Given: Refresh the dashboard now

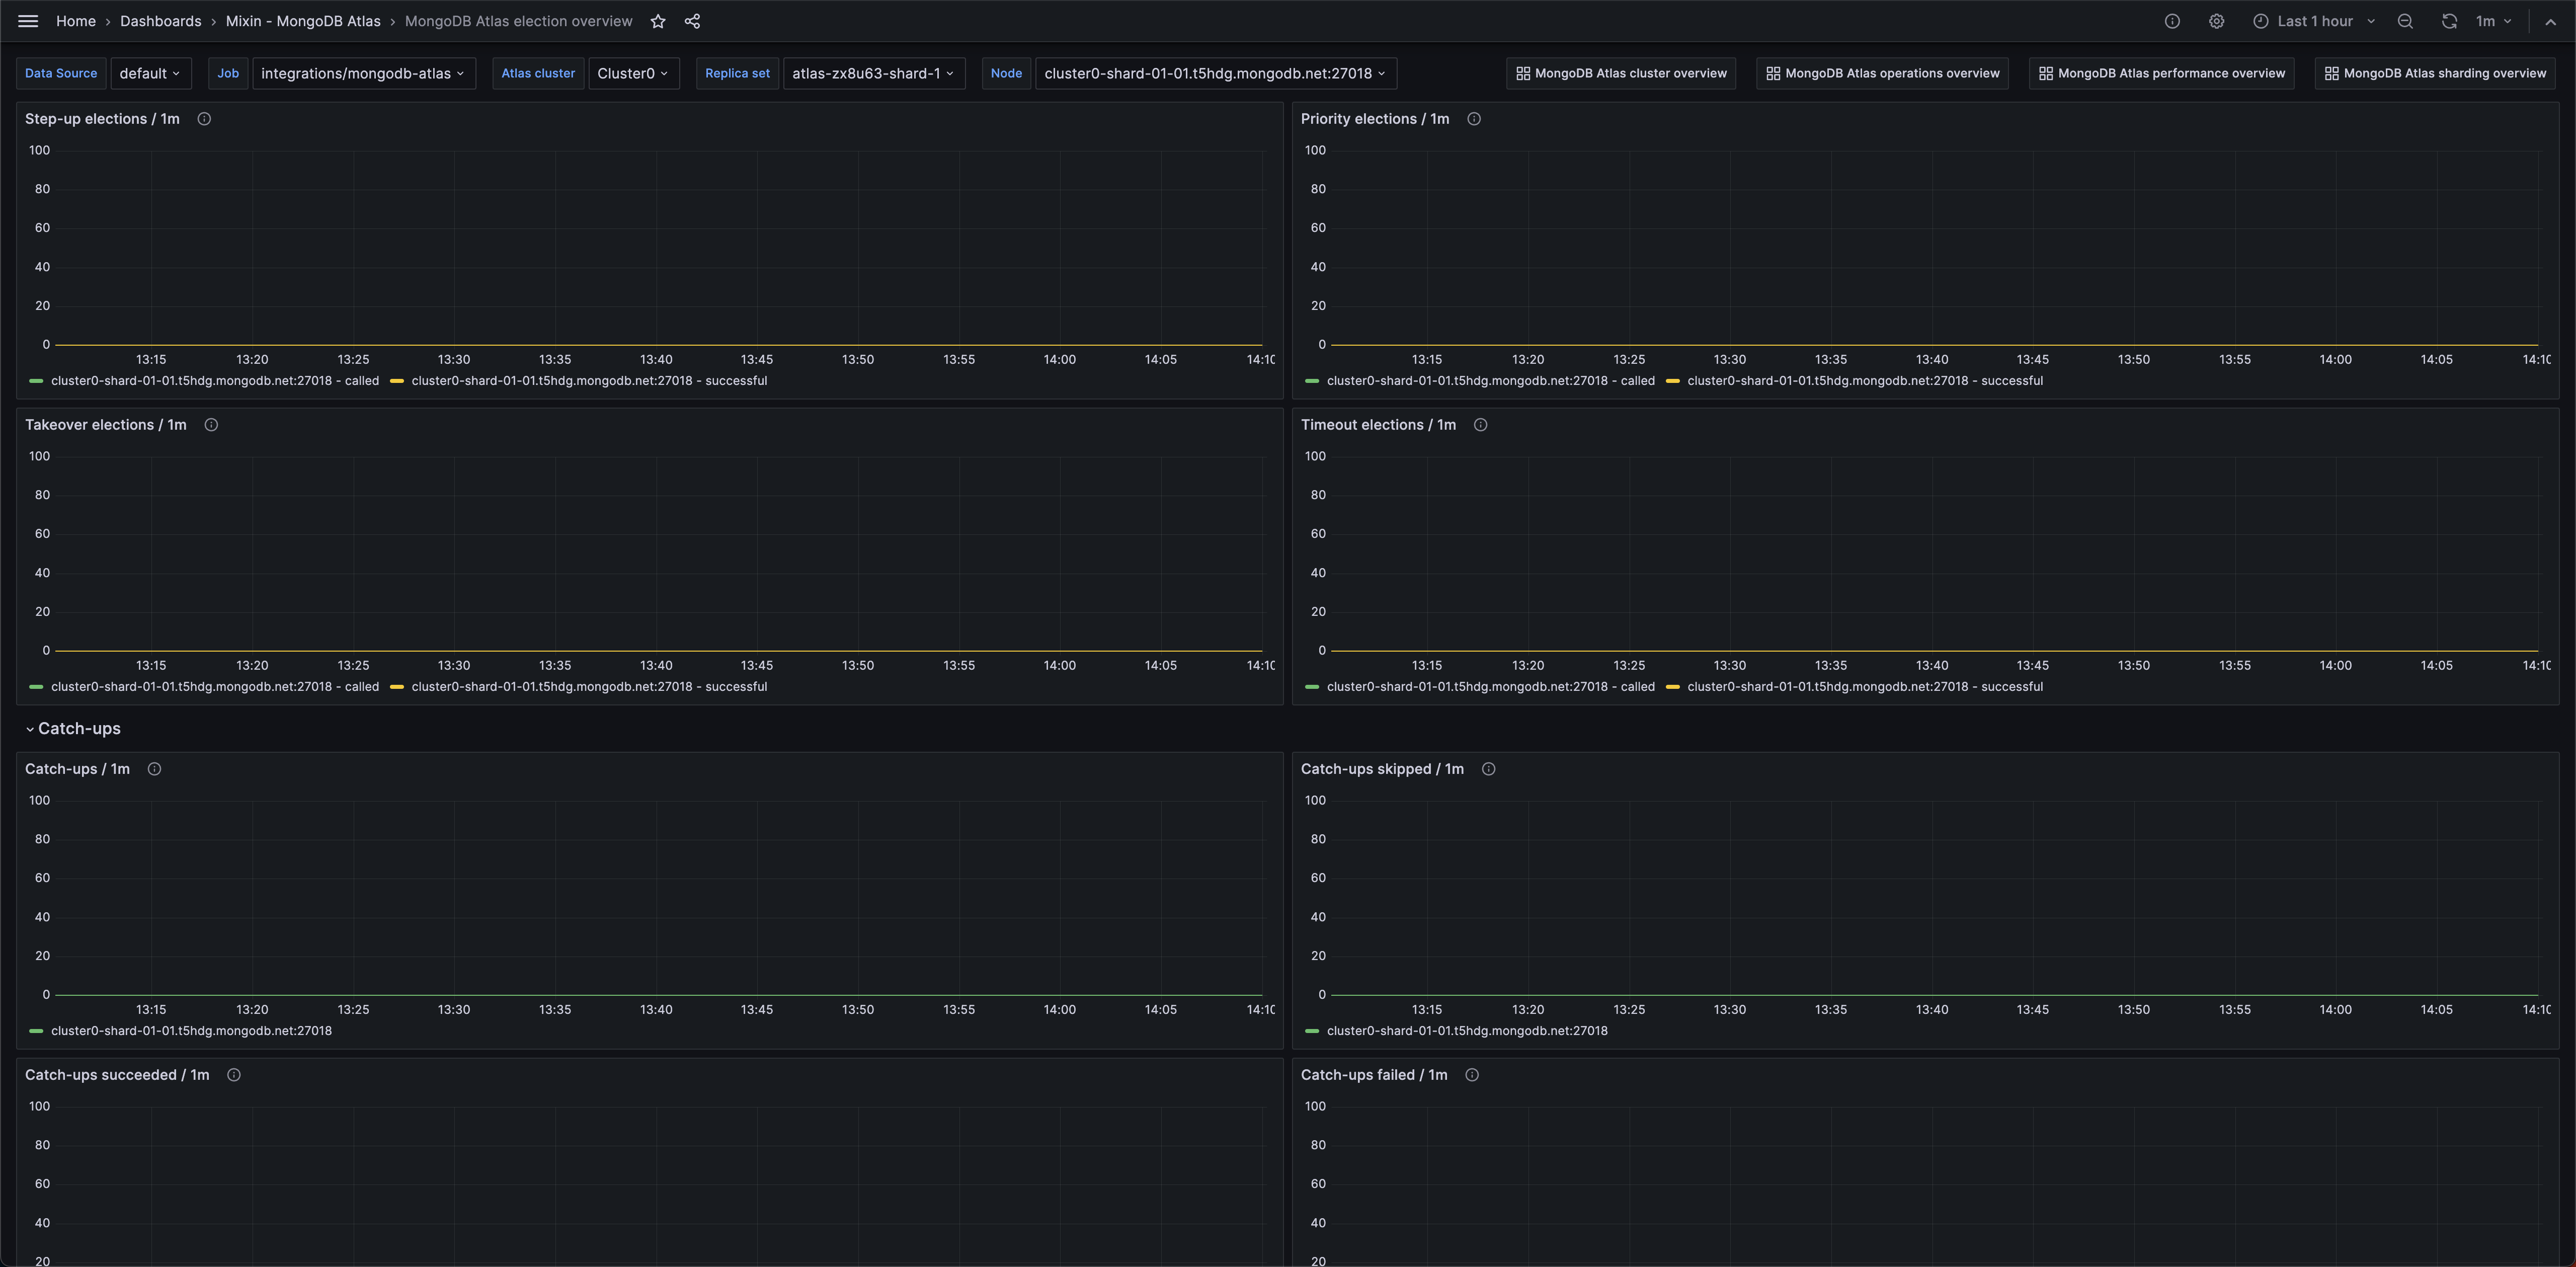Looking at the screenshot, I should pyautogui.click(x=2448, y=21).
